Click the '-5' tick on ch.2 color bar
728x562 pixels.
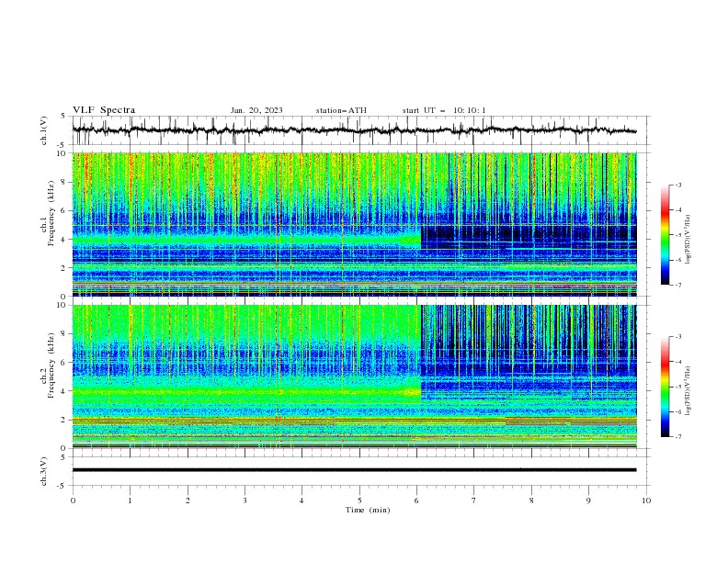point(677,387)
